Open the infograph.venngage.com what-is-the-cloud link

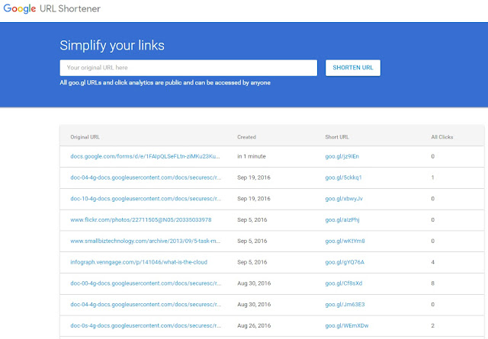pyautogui.click(x=139, y=262)
